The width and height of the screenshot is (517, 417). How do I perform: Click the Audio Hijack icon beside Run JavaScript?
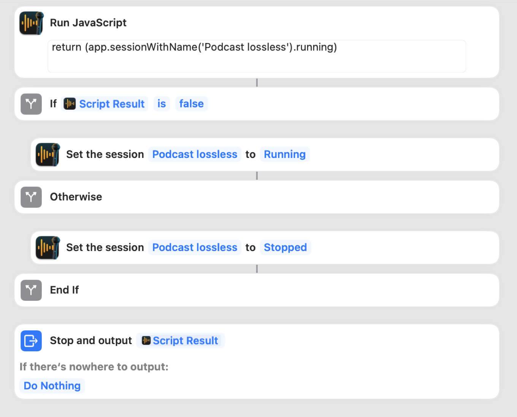pyautogui.click(x=32, y=23)
